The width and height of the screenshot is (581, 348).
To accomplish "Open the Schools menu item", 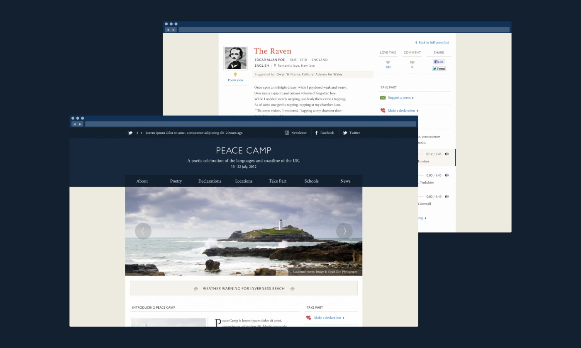I will coord(311,181).
